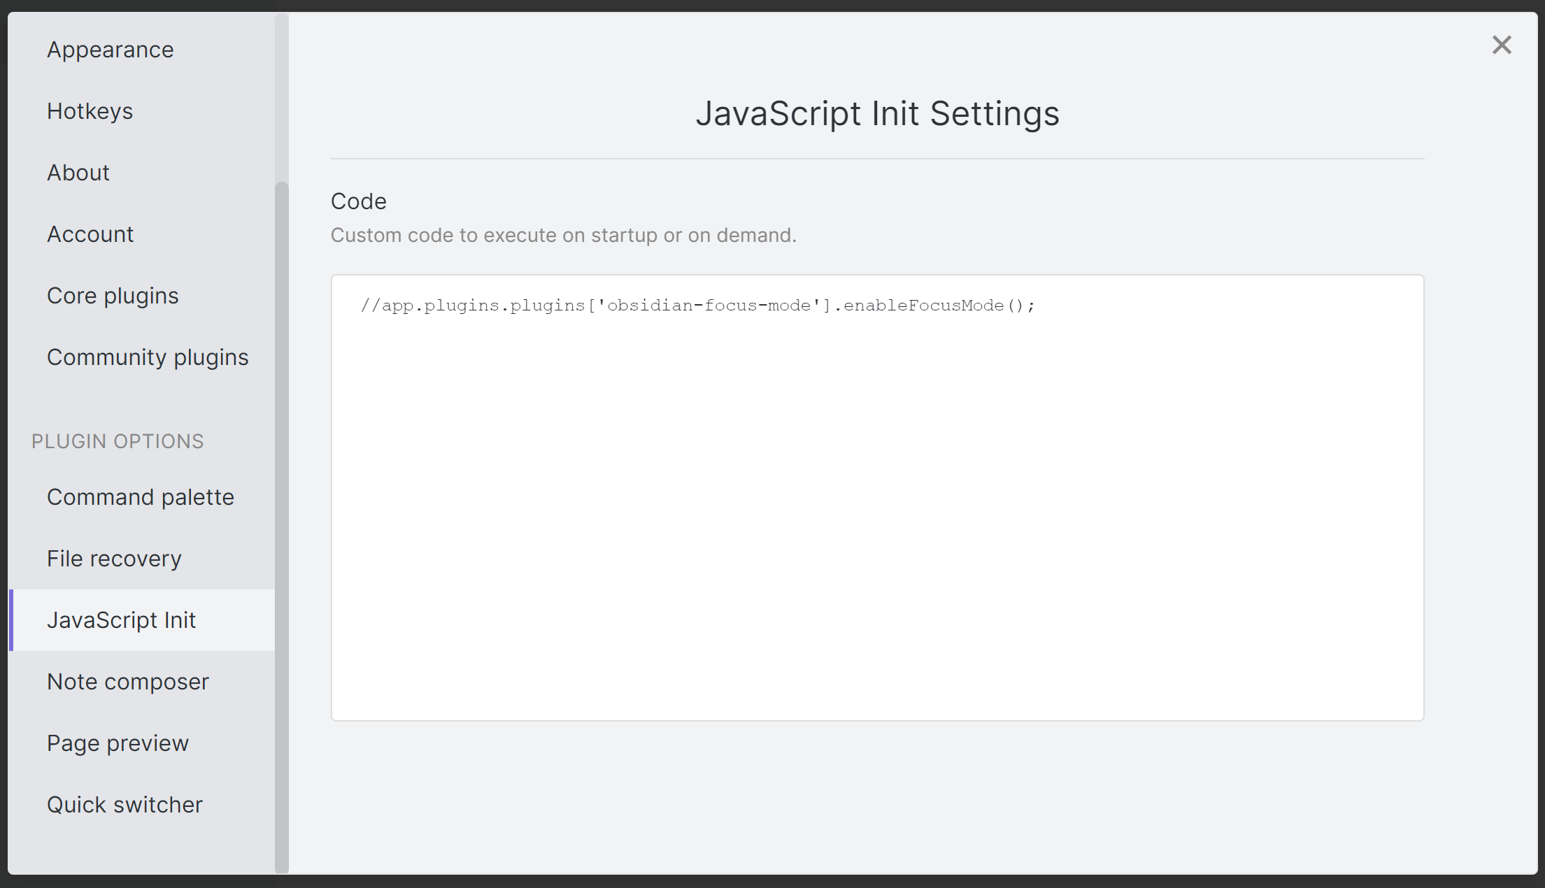Click the Code setting label
The height and width of the screenshot is (888, 1545).
pos(358,201)
